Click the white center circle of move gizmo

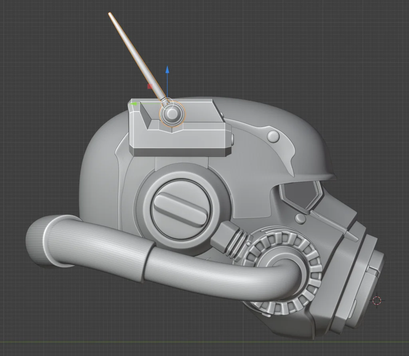pos(167,103)
